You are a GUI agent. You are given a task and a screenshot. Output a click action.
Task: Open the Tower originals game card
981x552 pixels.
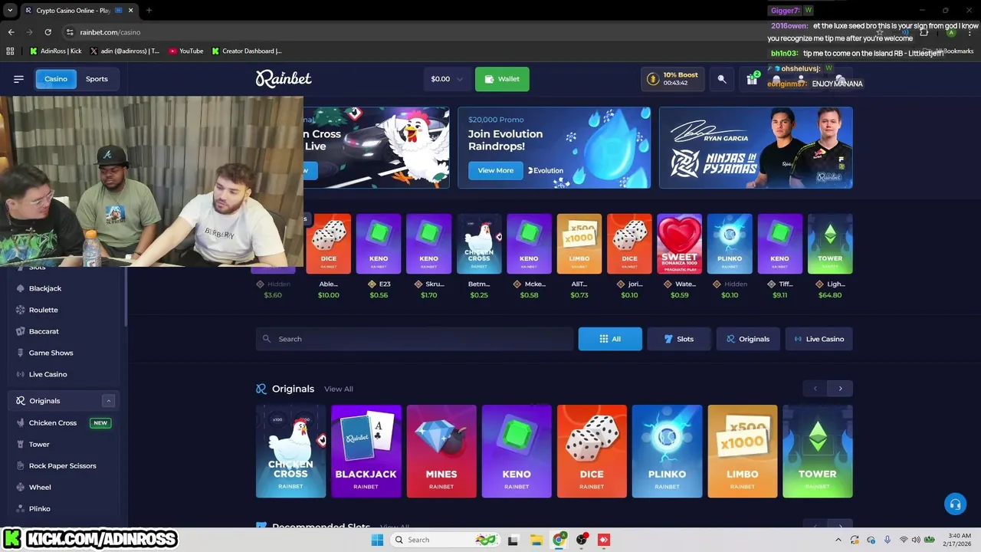coord(818,452)
